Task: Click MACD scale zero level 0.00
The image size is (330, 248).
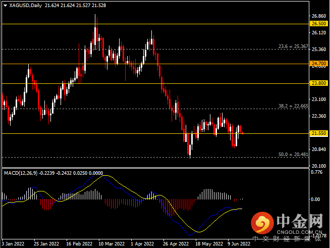Action: click(x=315, y=200)
